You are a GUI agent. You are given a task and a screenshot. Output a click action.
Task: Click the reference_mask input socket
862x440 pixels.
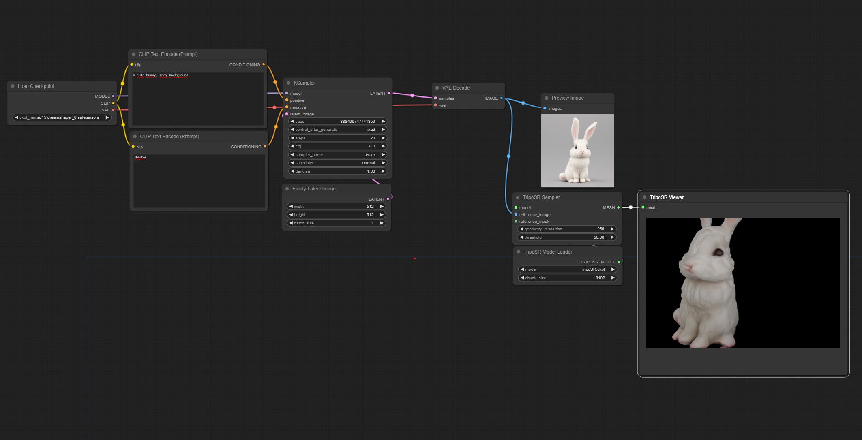[516, 222]
